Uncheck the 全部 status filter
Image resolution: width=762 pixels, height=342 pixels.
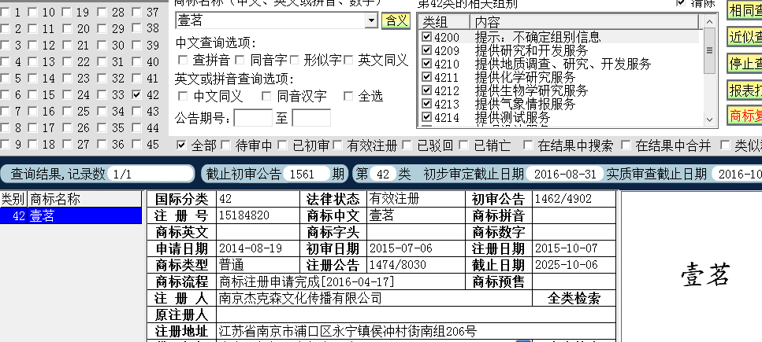181,145
